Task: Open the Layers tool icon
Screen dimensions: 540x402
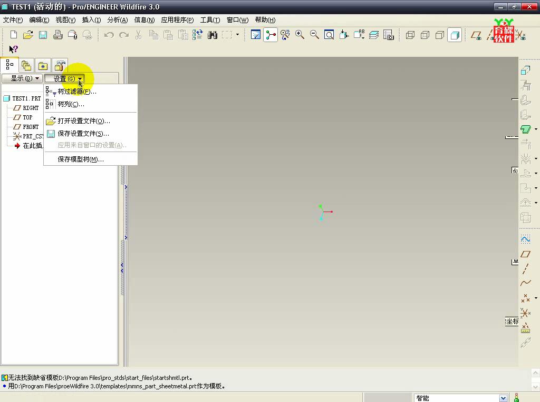Action: 374,35
